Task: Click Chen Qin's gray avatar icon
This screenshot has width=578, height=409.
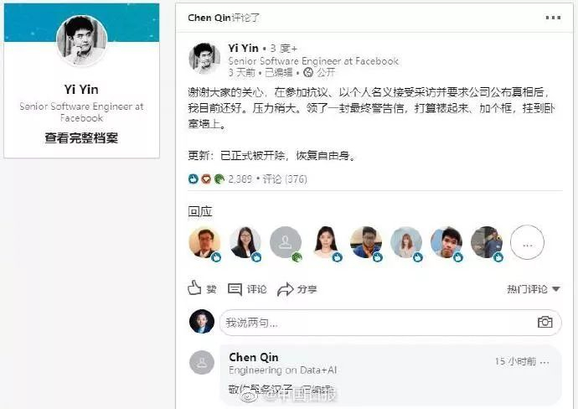Action: [x=202, y=363]
